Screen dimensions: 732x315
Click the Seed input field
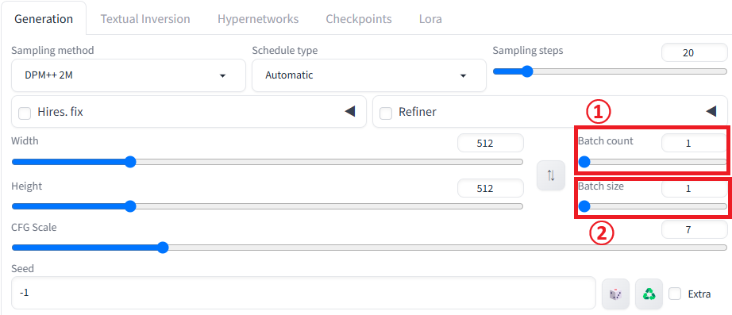click(x=303, y=293)
